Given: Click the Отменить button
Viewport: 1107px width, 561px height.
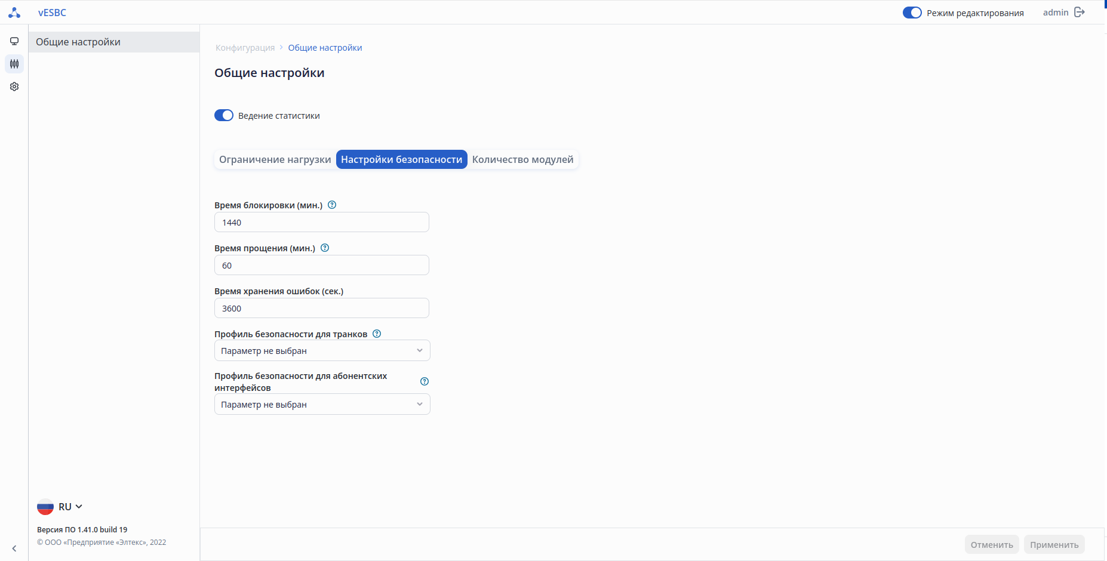Looking at the screenshot, I should click(992, 544).
